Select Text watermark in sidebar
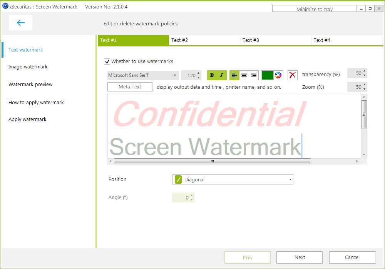Image resolution: width=385 pixels, height=269 pixels. [x=26, y=50]
